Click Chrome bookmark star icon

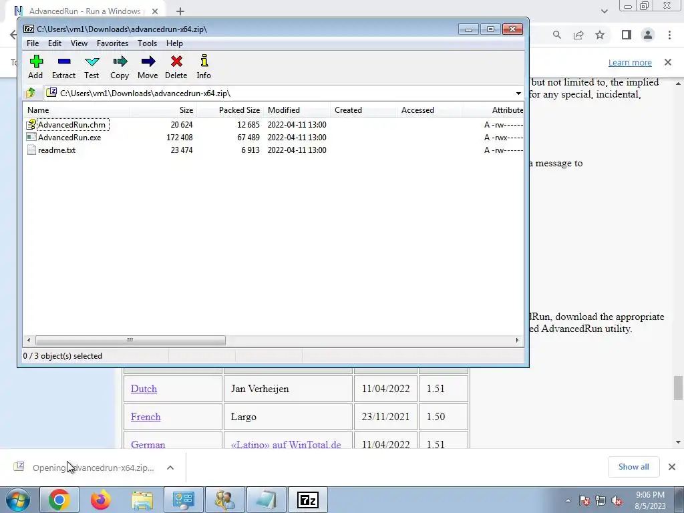pyautogui.click(x=600, y=35)
